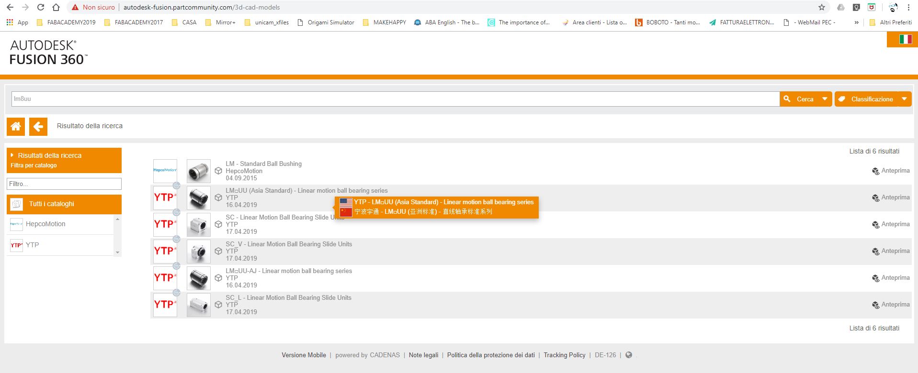Viewport: 918px width, 373px height.
Task: Select the Tutti i cataloghi filter
Action: pos(64,204)
